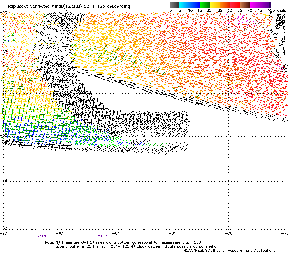Click the orange 25-30 knot legend segment
This screenshot has height=253, width=288.
225,5
